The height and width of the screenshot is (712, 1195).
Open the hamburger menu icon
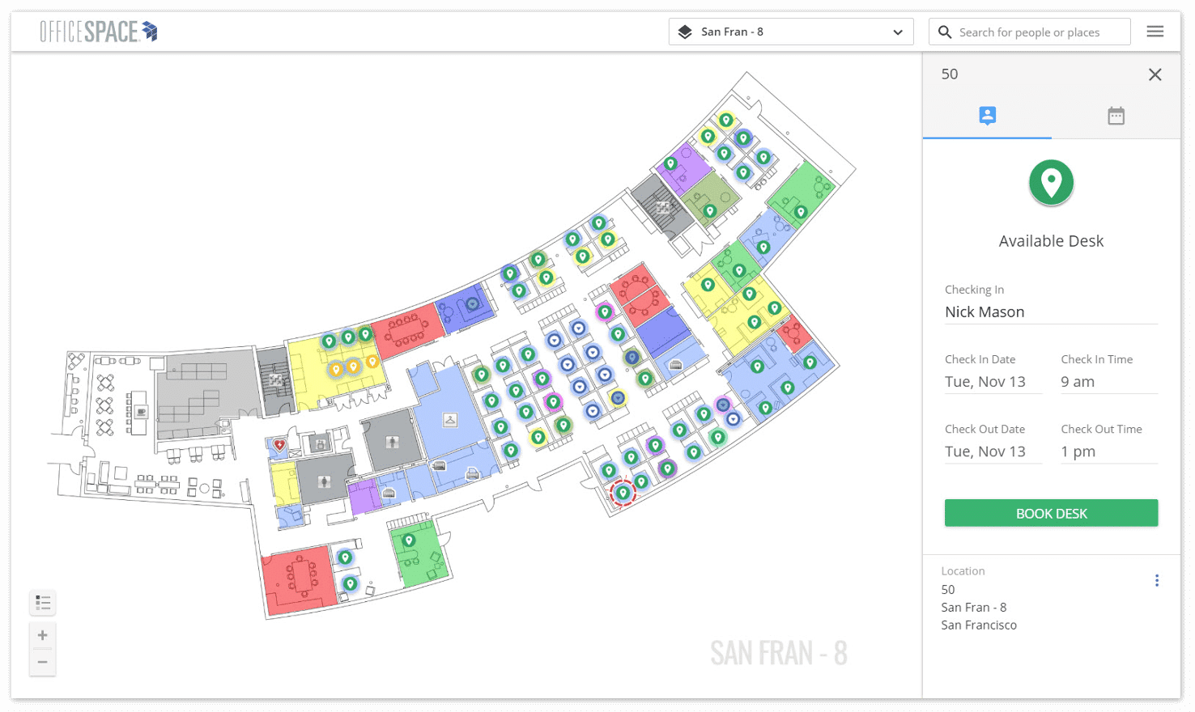click(x=1155, y=32)
